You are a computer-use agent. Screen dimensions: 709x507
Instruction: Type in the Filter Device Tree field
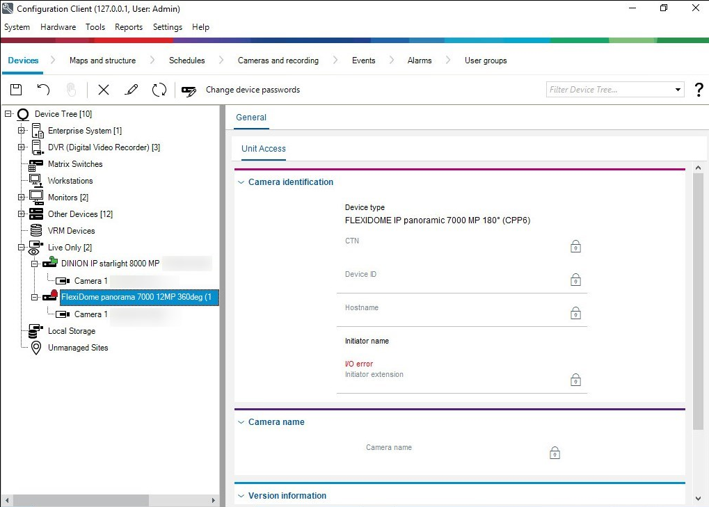(x=609, y=90)
